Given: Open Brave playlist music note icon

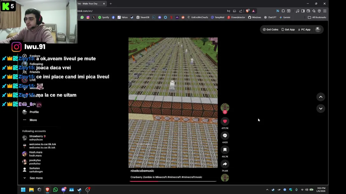Looking at the screenshot, I should (297, 11).
